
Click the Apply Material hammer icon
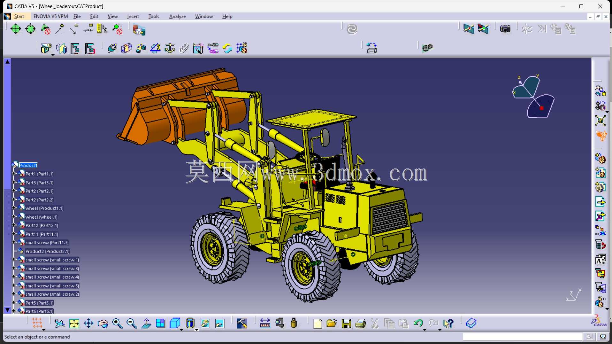tap(242, 324)
